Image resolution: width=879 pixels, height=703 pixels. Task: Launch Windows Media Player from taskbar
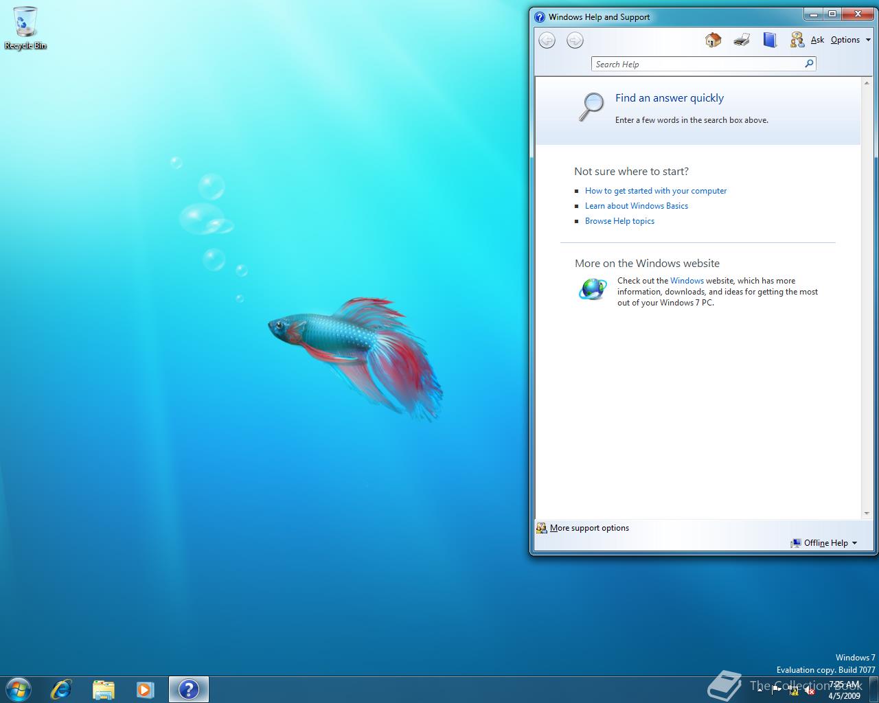tap(145, 689)
